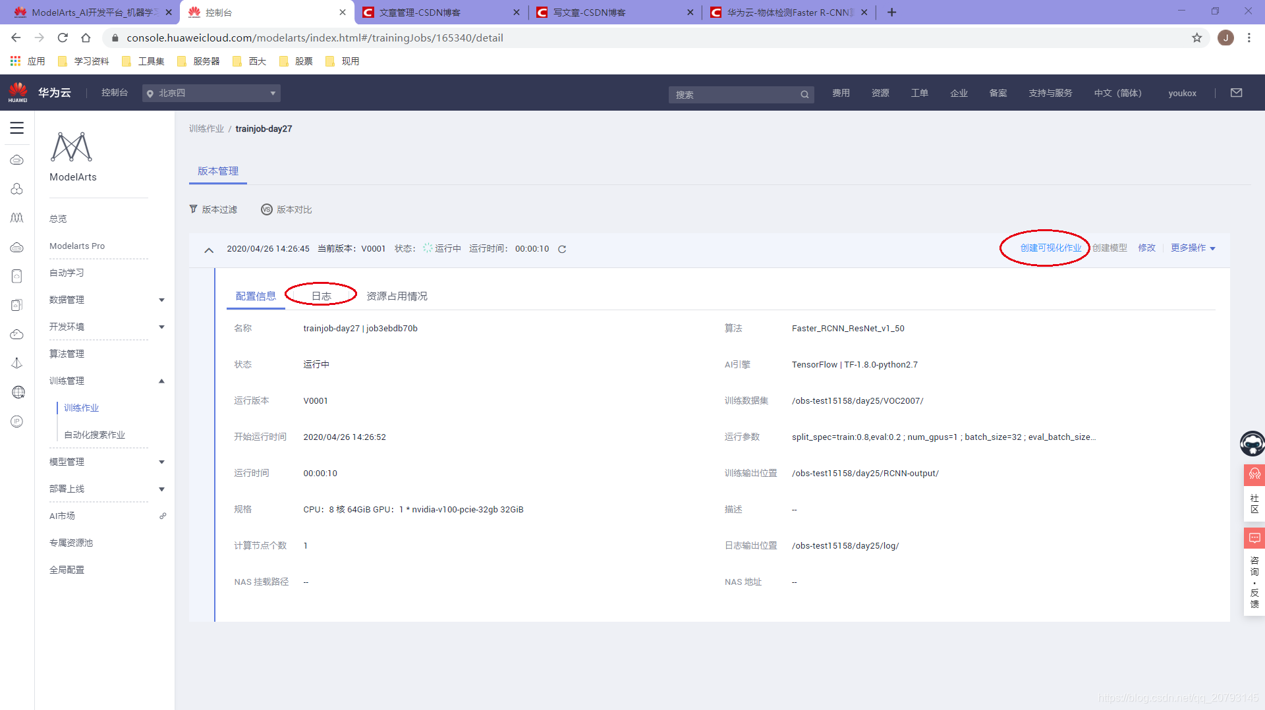Open 支持与服务 header menu

tap(1050, 93)
